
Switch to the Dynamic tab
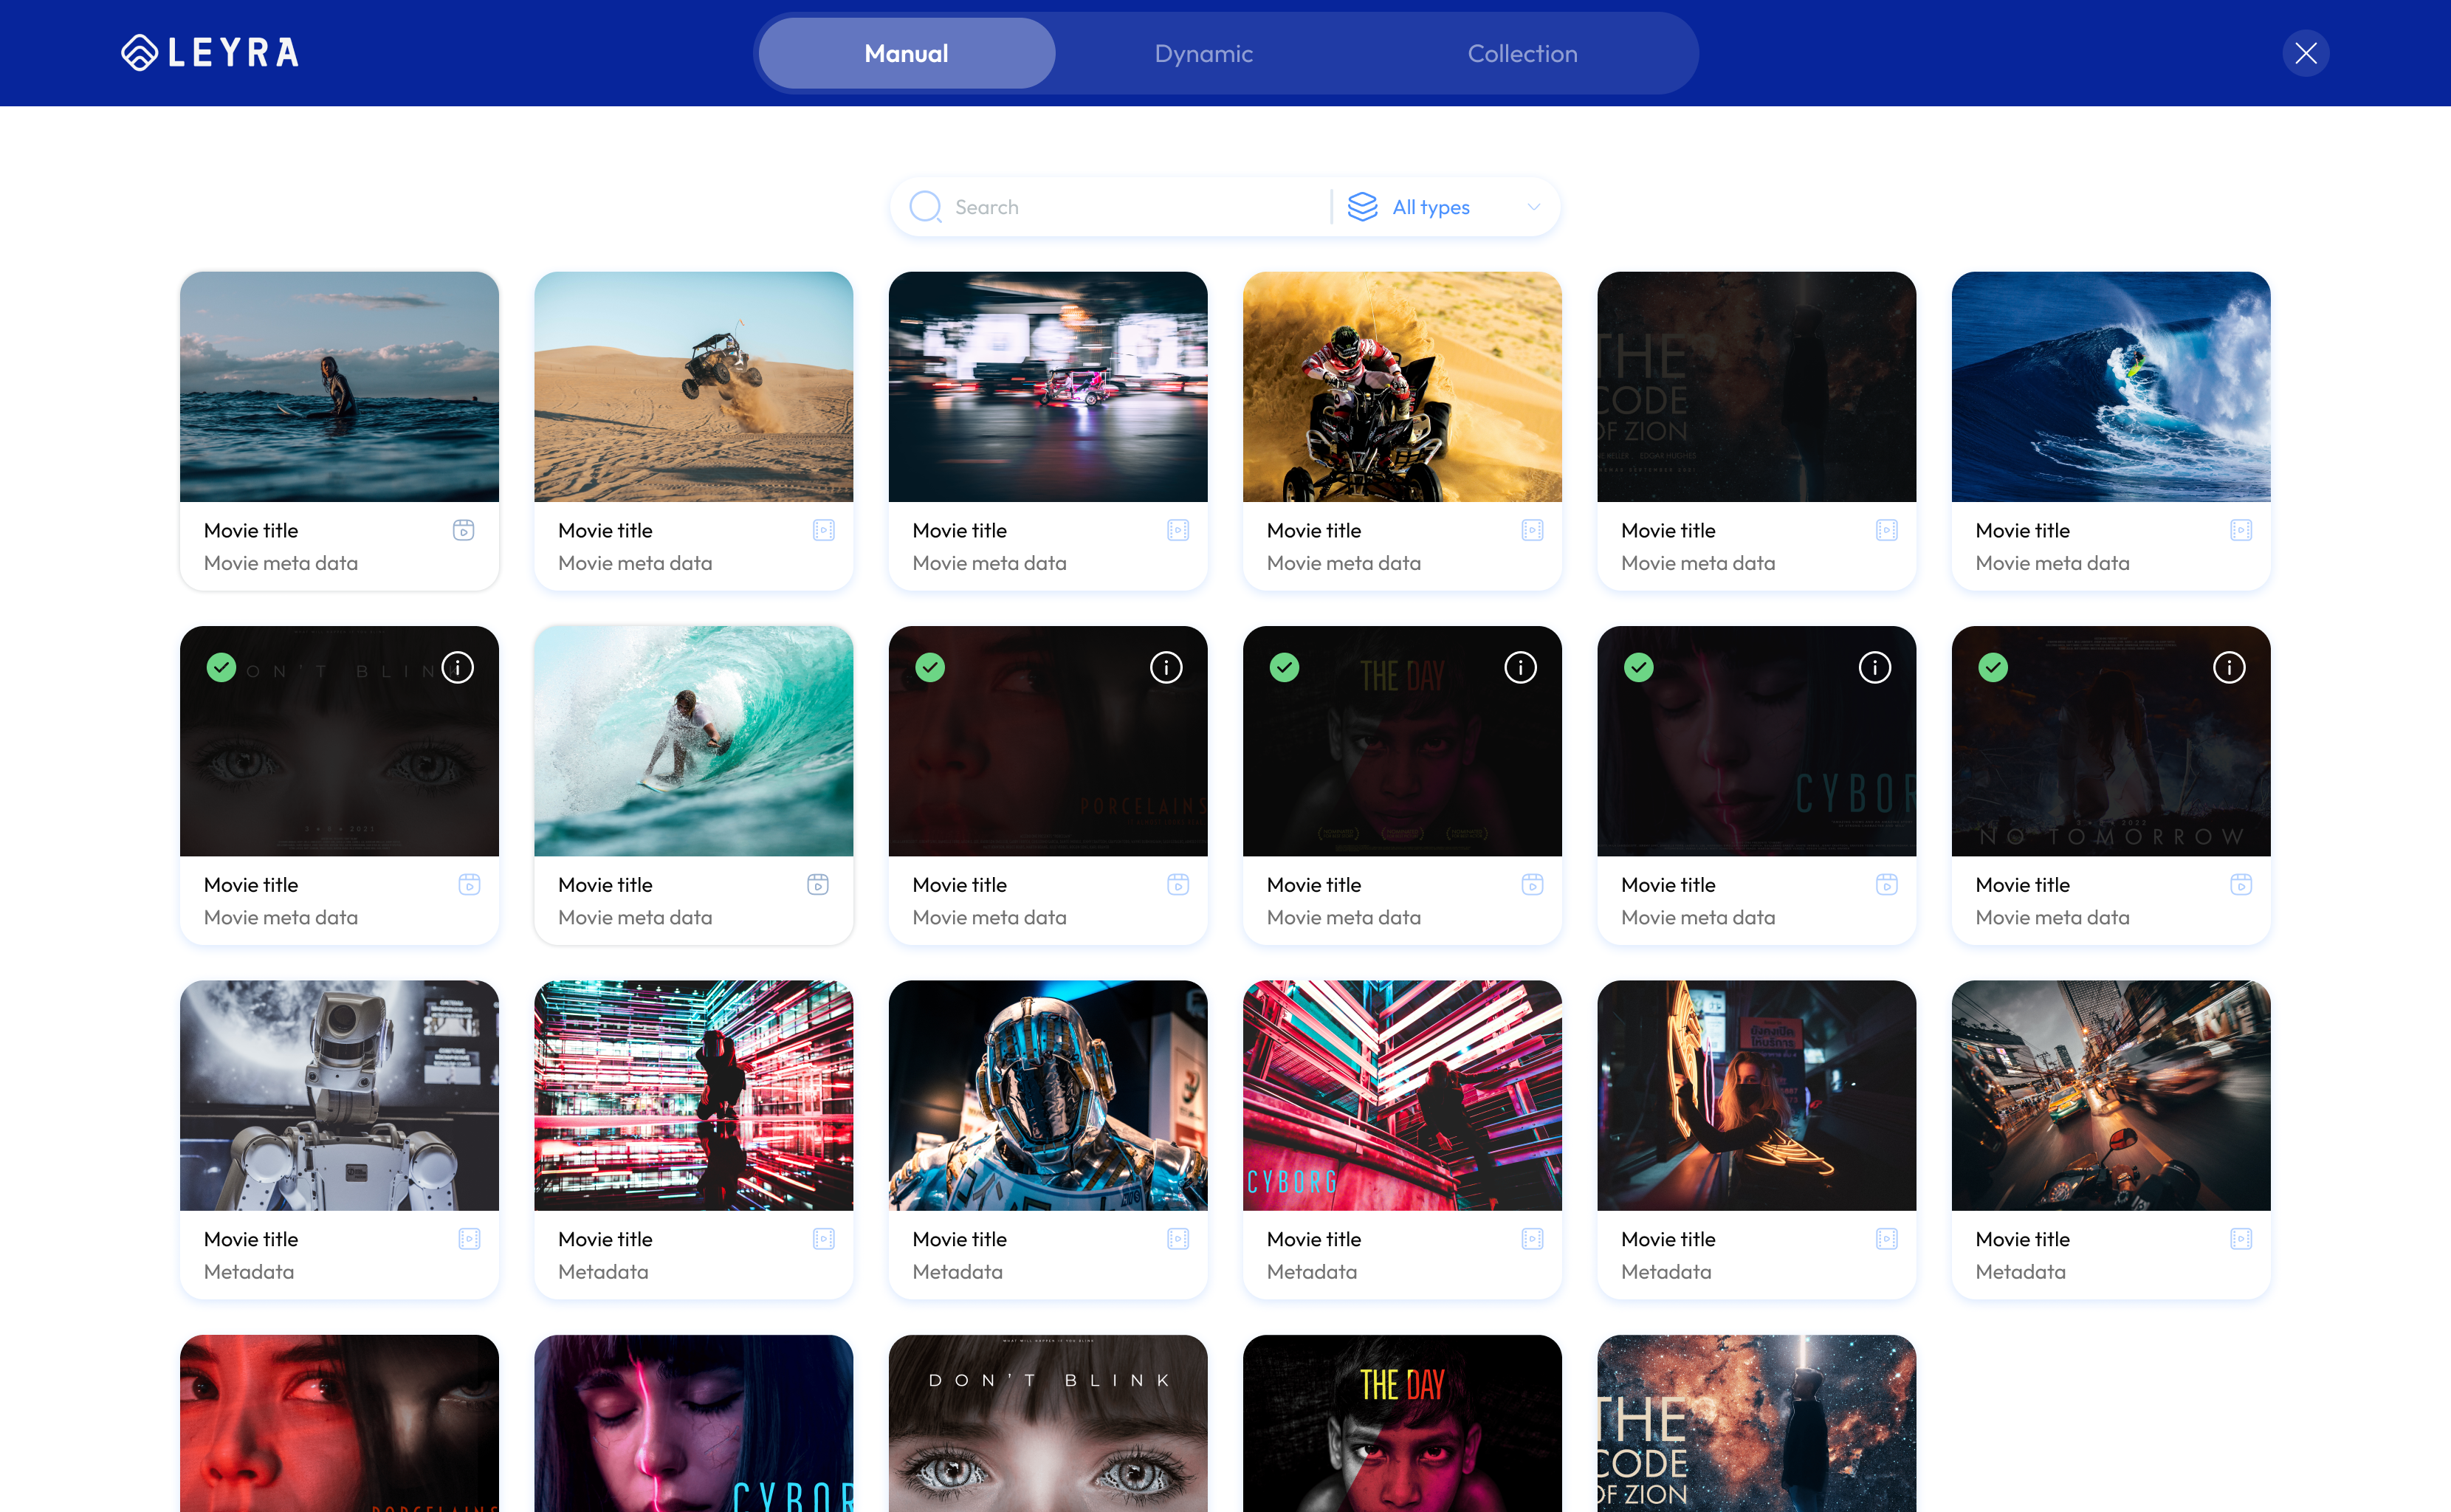coord(1203,53)
